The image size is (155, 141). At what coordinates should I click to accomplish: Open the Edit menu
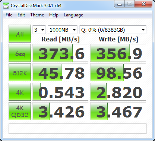(21, 15)
